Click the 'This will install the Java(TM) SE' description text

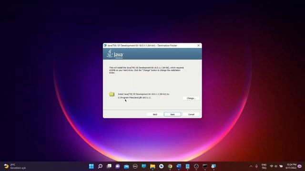pyautogui.click(x=146, y=70)
